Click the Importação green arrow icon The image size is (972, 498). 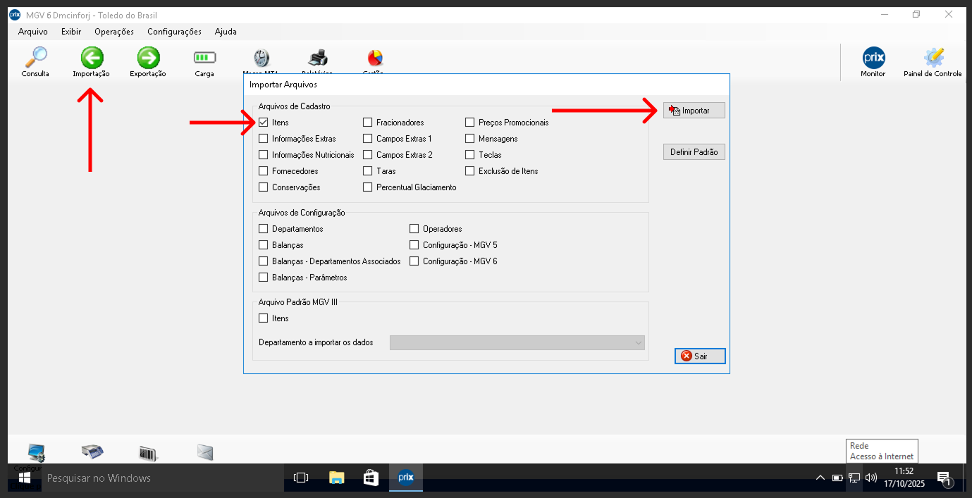(x=92, y=58)
